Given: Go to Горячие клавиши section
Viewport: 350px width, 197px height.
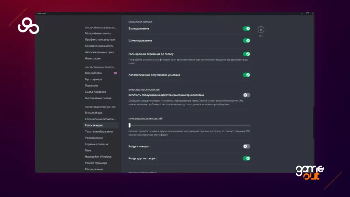Looking at the screenshot, I should pos(96,144).
